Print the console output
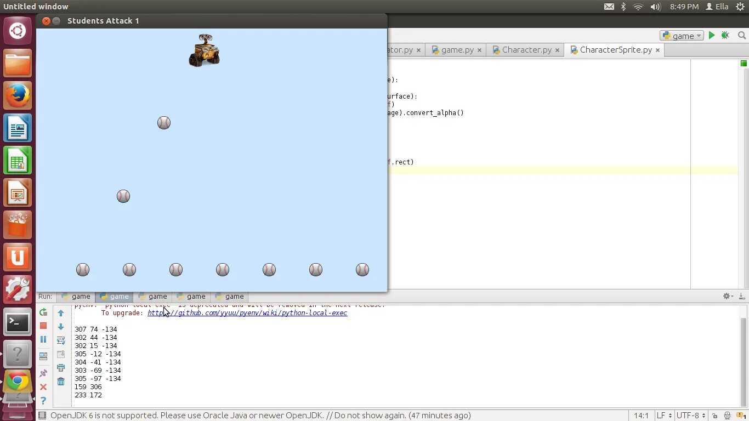 tap(61, 368)
